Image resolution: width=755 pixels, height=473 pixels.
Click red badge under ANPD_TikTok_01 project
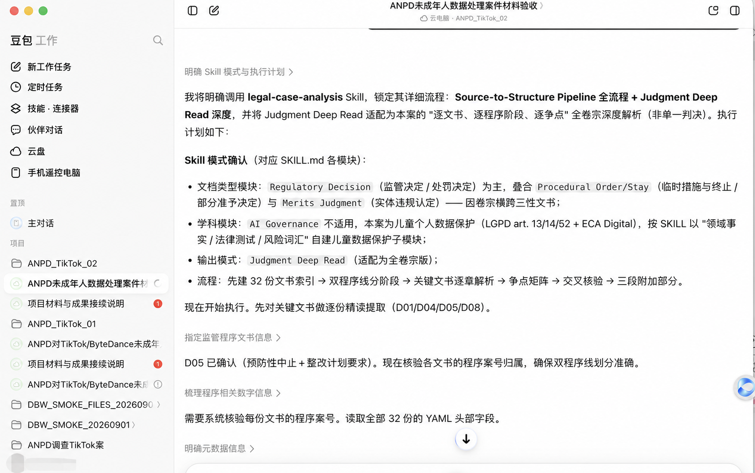pos(158,364)
